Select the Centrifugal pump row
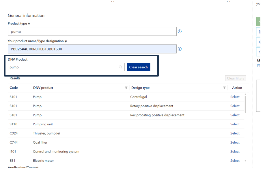The width and height of the screenshot is (265, 171). (x=235, y=97)
